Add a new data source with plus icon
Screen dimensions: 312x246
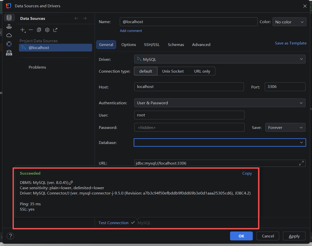tap(23, 30)
